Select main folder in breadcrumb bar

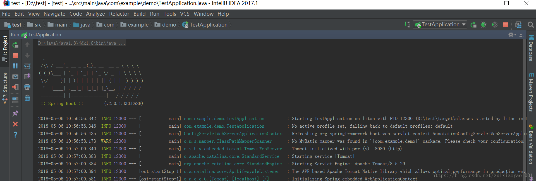(x=57, y=25)
